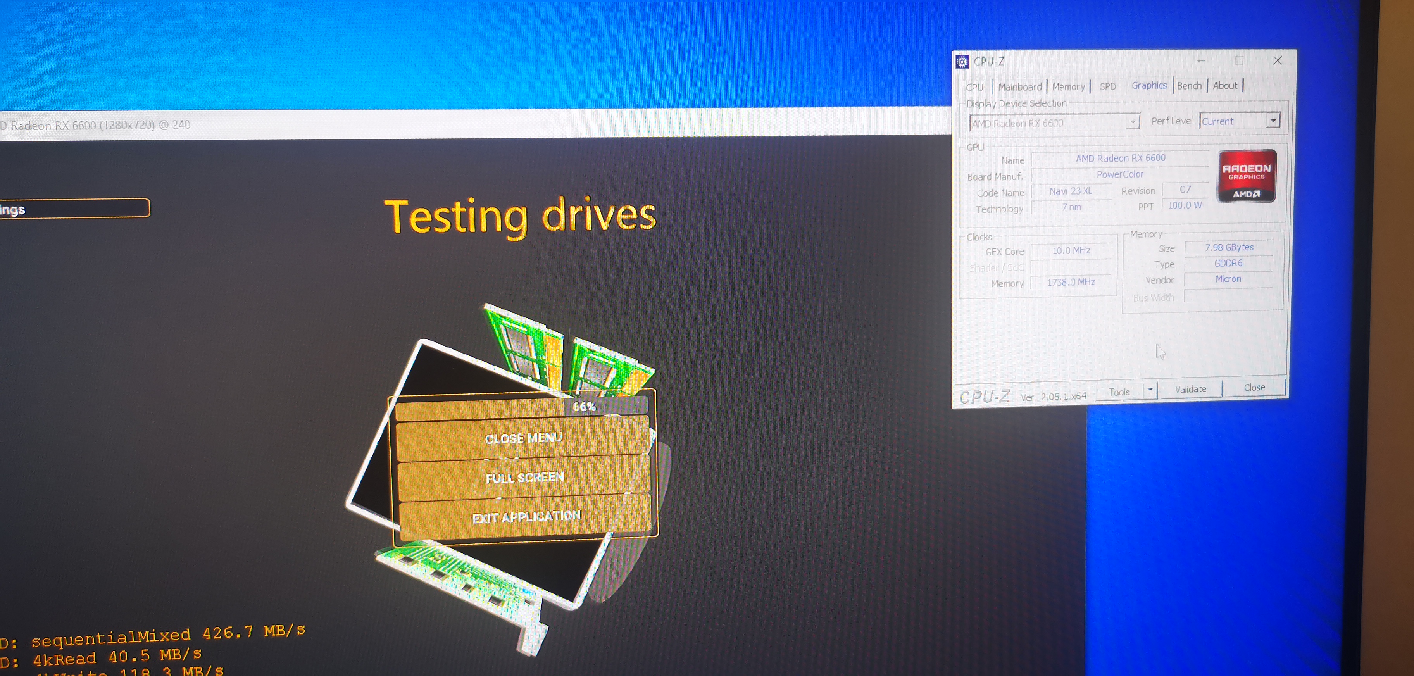Minimize the CPU-Z window
The height and width of the screenshot is (676, 1414).
pyautogui.click(x=1201, y=61)
